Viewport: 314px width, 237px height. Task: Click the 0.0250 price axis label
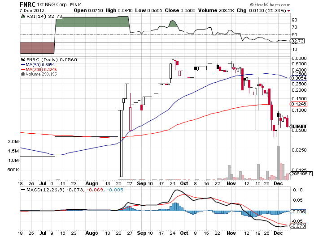pos(299,150)
